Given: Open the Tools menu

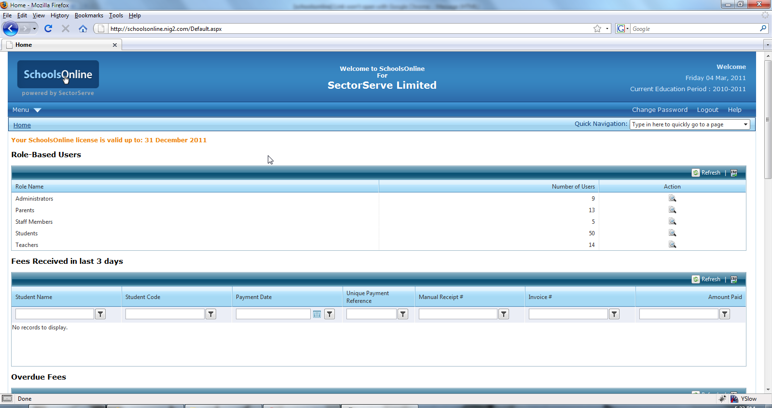Looking at the screenshot, I should [x=116, y=15].
